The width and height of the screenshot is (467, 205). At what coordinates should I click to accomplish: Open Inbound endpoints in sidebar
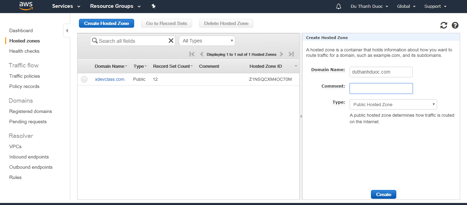click(29, 157)
